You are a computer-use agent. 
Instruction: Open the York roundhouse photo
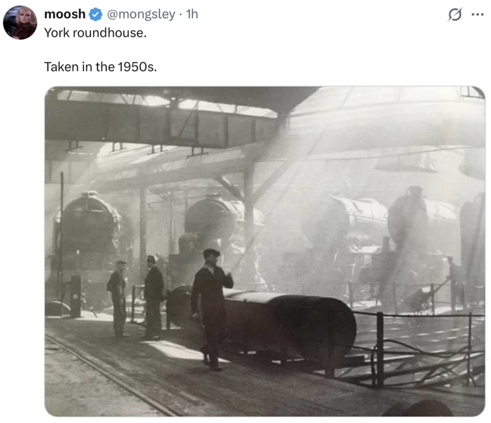(265, 251)
